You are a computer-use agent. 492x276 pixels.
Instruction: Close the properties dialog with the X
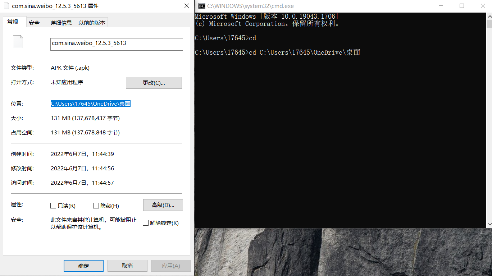[187, 6]
